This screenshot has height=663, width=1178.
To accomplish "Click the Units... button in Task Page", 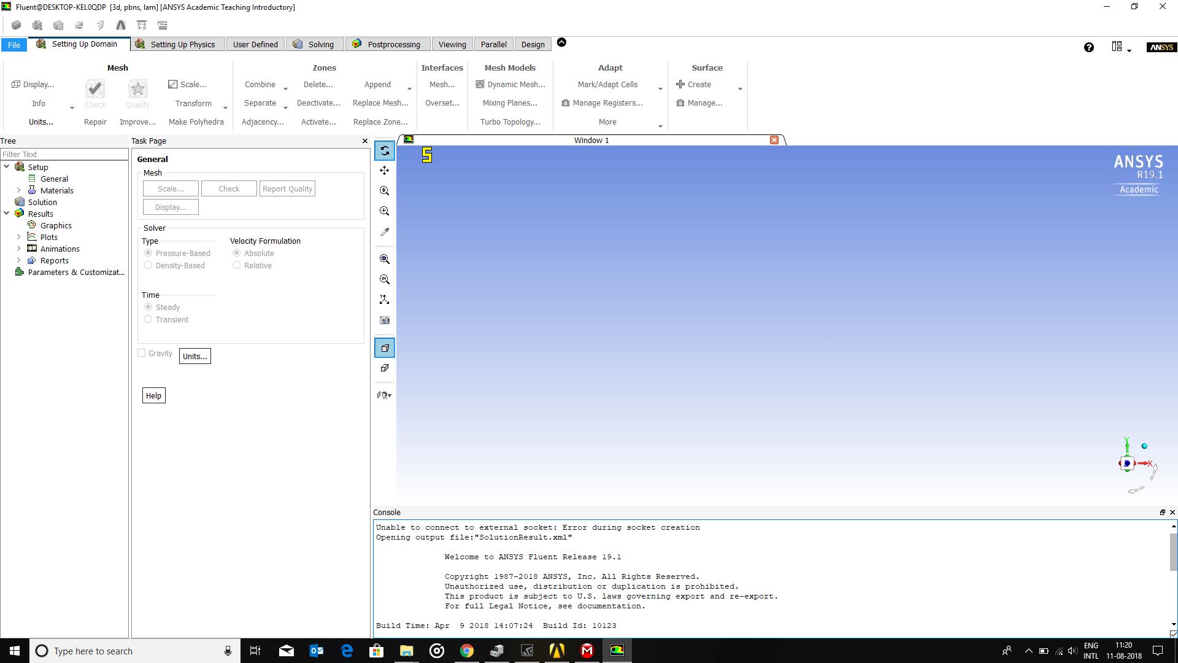I will tap(194, 356).
